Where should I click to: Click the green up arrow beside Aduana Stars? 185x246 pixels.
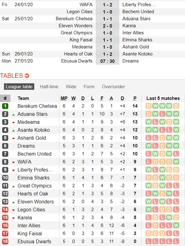coord(13,114)
